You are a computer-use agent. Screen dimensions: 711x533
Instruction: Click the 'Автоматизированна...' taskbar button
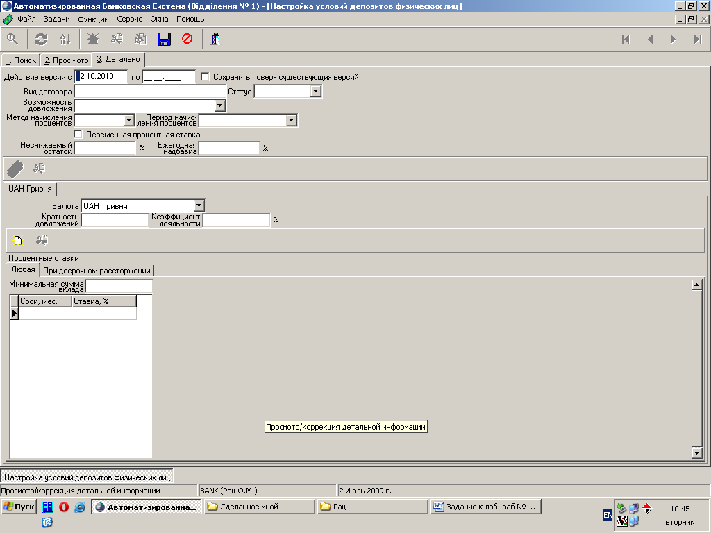point(146,507)
